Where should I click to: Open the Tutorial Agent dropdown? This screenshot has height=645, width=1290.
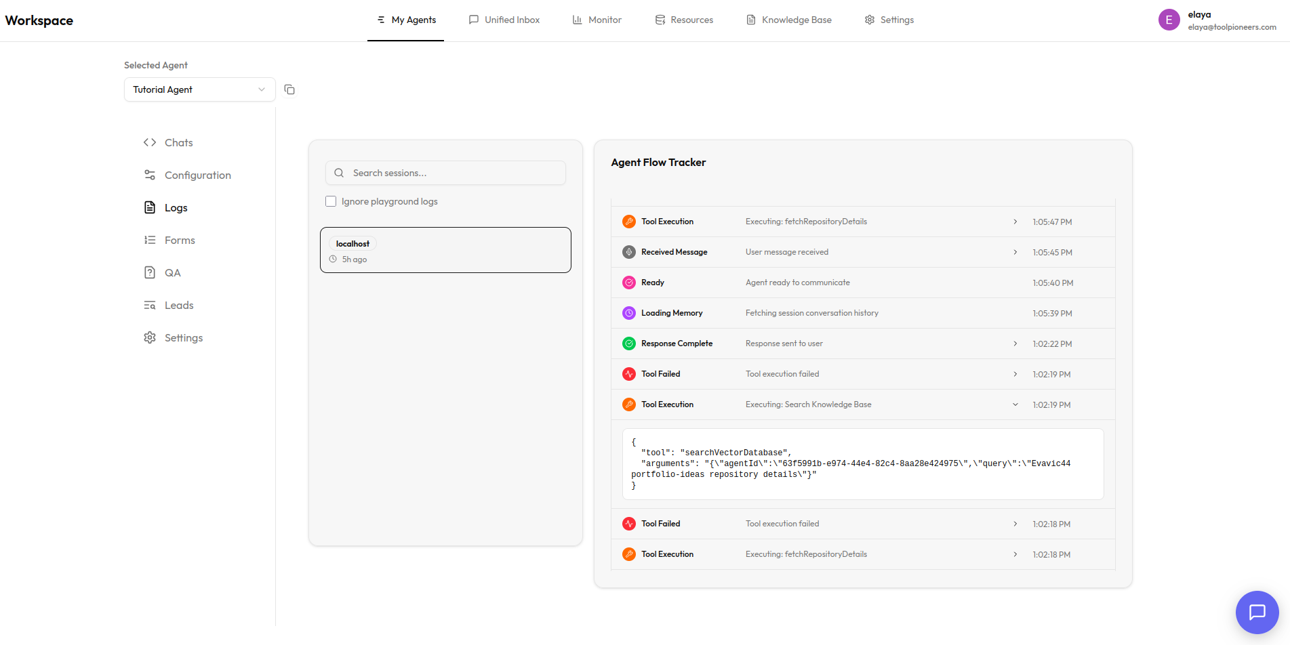199,89
